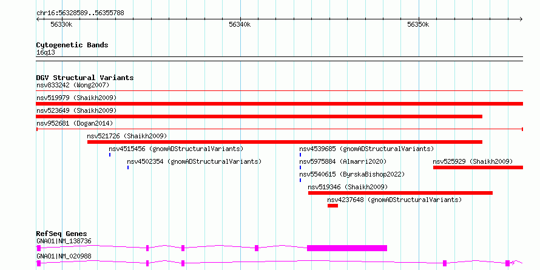Image resolution: width=540 pixels, height=270 pixels.
Task: Select the nsv521726 variant red bar
Action: [285, 142]
